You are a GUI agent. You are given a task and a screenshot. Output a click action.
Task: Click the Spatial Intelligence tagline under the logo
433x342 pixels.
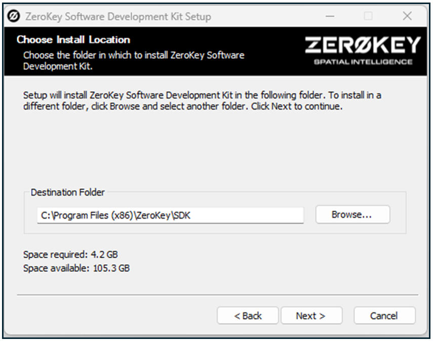tap(363, 62)
